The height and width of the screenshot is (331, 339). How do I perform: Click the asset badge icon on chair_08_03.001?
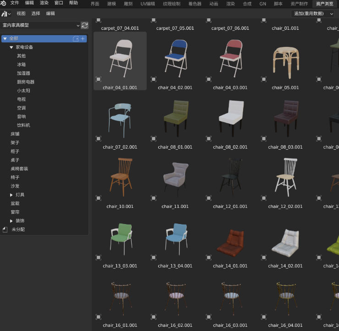pos(264,139)
